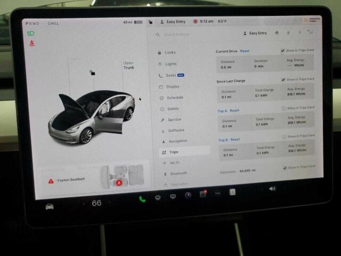The height and width of the screenshot is (256, 341).
Task: Tap the lock icon in status bar
Action: (151, 22)
